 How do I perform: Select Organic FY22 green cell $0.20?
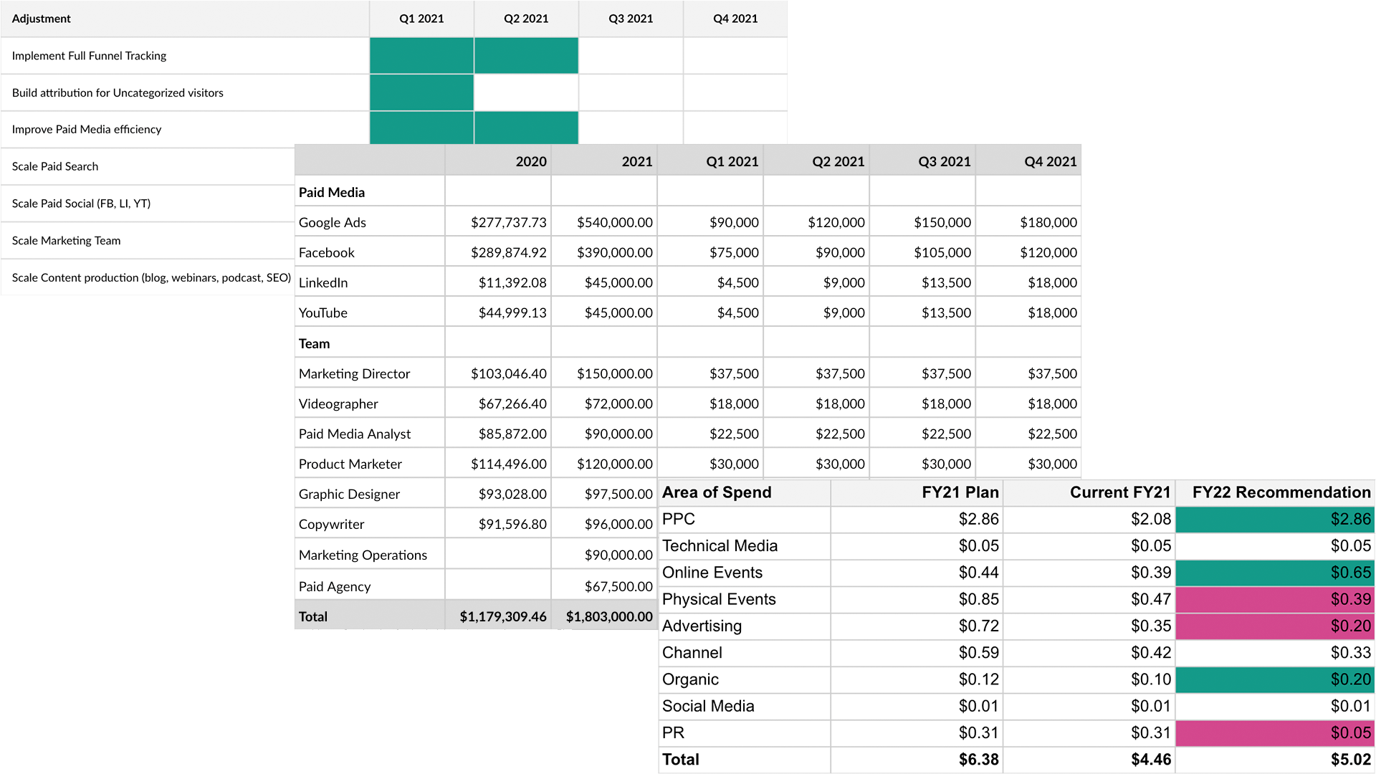1275,679
